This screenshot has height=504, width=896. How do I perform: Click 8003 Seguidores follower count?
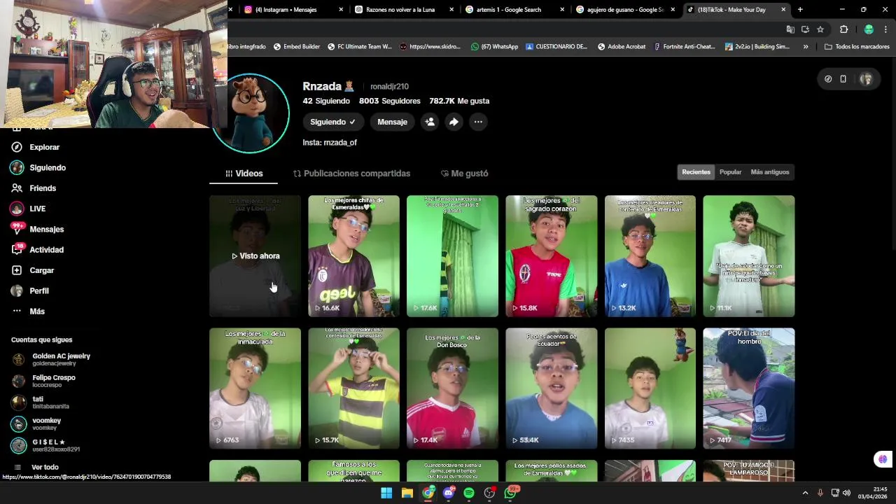[389, 101]
